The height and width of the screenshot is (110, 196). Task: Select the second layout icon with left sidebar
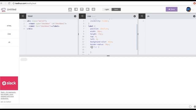pyautogui.click(x=76, y=9)
